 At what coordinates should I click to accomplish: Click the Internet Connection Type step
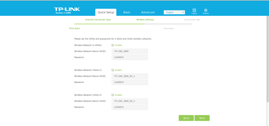98,20
